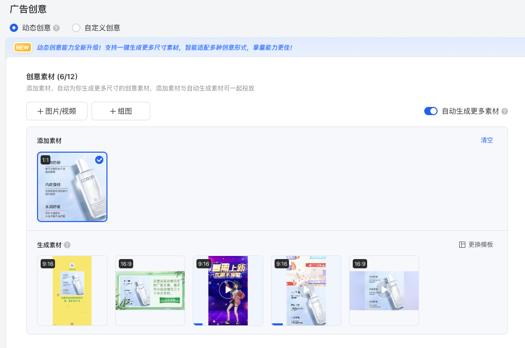Play the 16:9 blue product video
Screen dimensions: 525x348
(x=384, y=290)
